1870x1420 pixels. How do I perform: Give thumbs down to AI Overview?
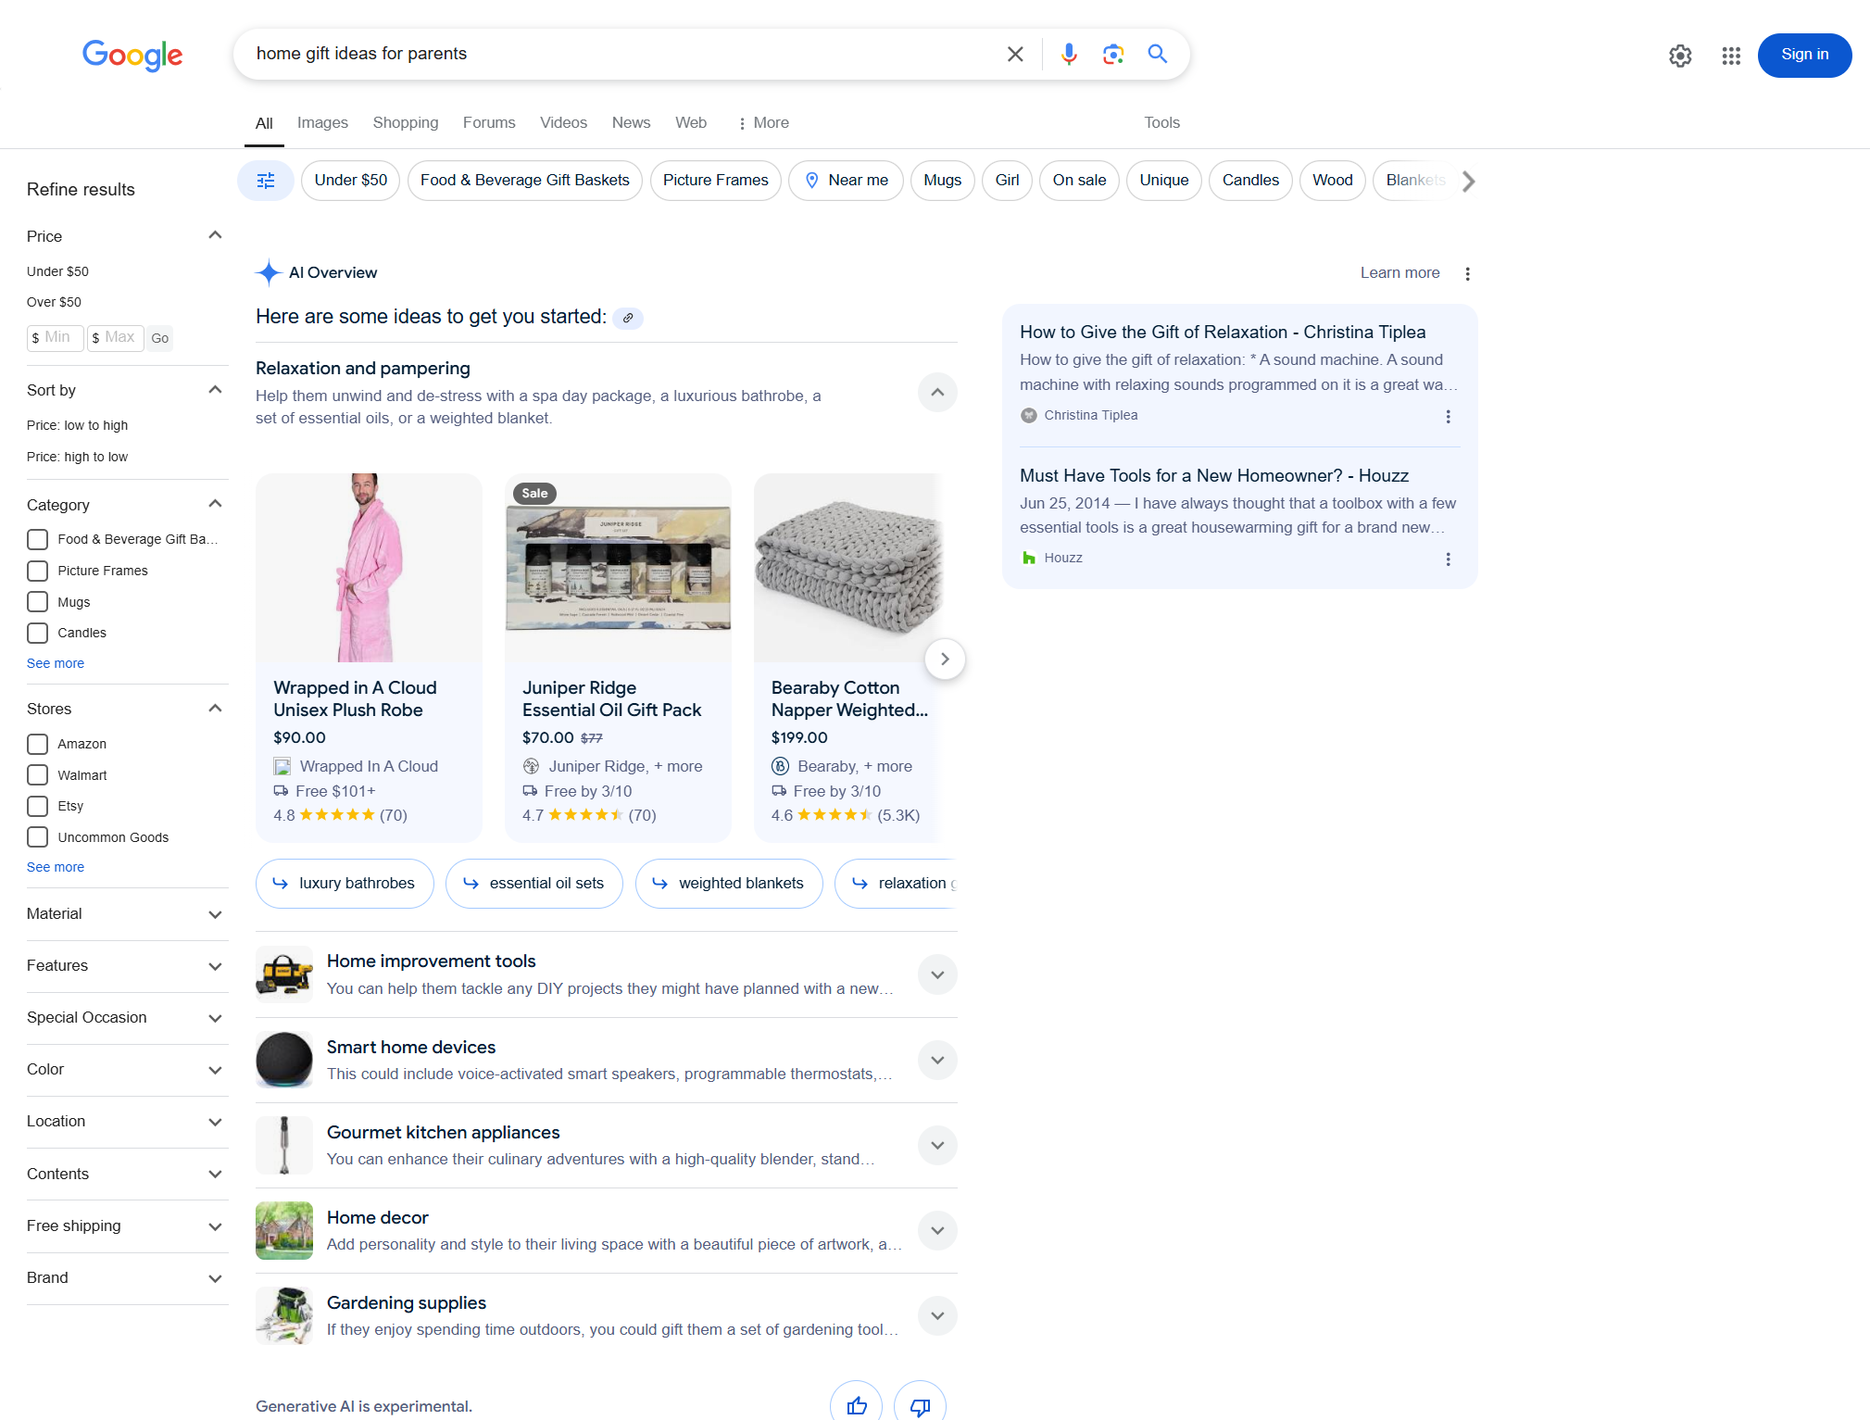coord(920,1405)
